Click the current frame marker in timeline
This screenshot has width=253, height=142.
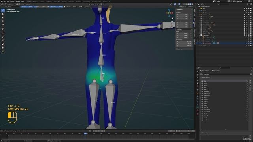pyautogui.click(x=85, y=133)
